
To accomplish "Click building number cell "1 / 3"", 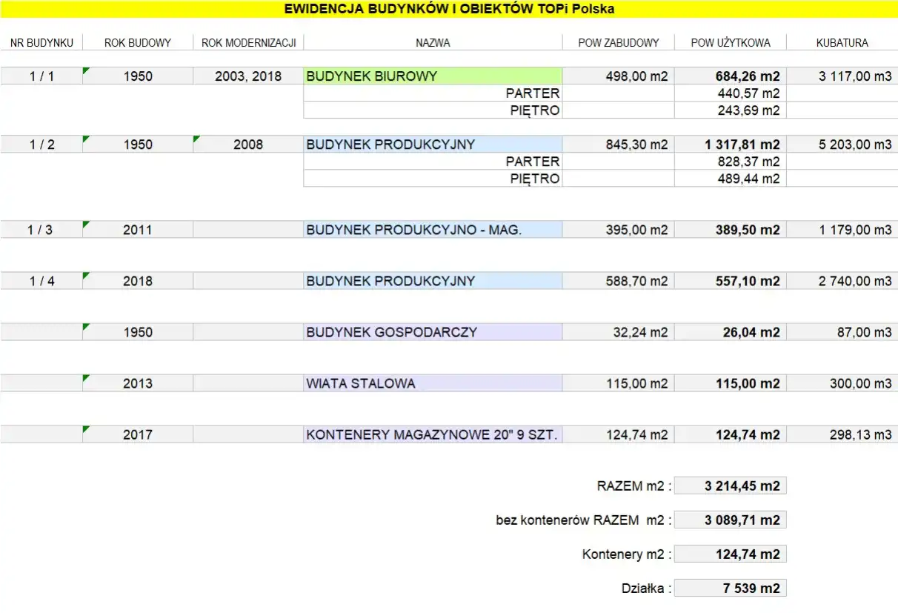I will click(x=41, y=229).
